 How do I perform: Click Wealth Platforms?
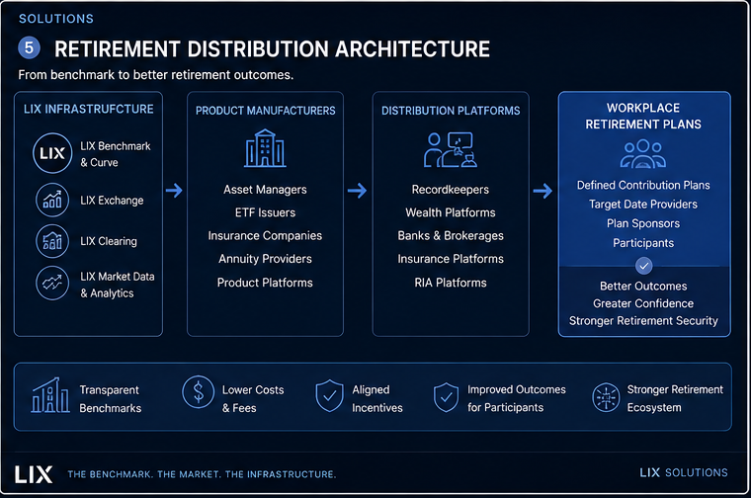click(451, 212)
